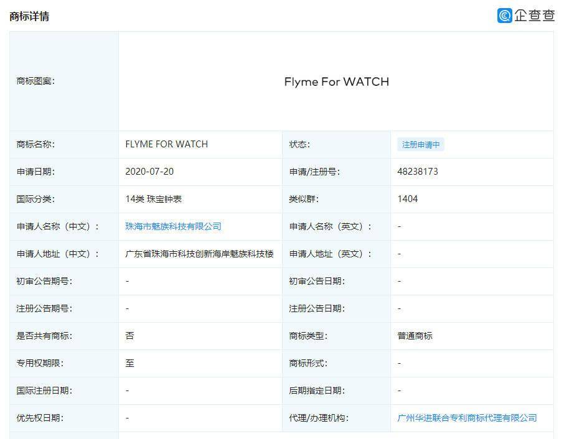Viewport: 564px width, 439px height.
Task: Click the 商标图案 row label
Action: tap(35, 81)
